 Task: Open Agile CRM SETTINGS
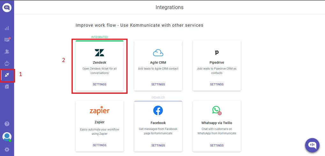click(x=158, y=85)
